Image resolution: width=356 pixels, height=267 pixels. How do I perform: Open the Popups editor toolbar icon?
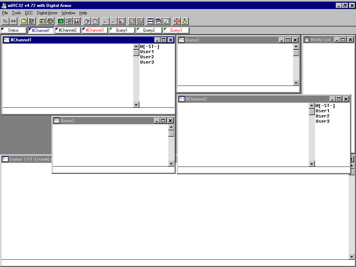[x=68, y=21]
